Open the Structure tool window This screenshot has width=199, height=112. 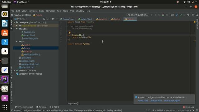[12, 97]
